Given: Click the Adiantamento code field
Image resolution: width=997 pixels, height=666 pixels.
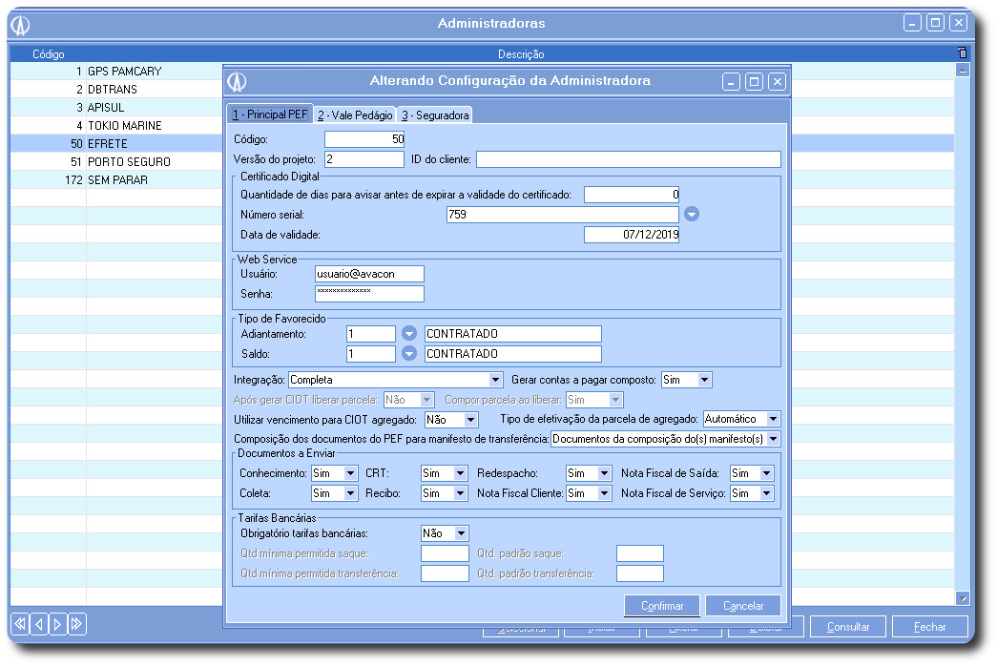Looking at the screenshot, I should 371,334.
